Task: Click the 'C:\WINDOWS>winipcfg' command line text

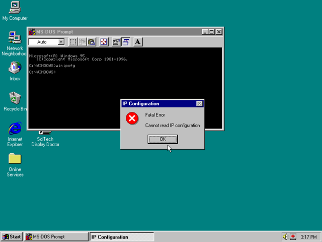Action: click(x=52, y=66)
